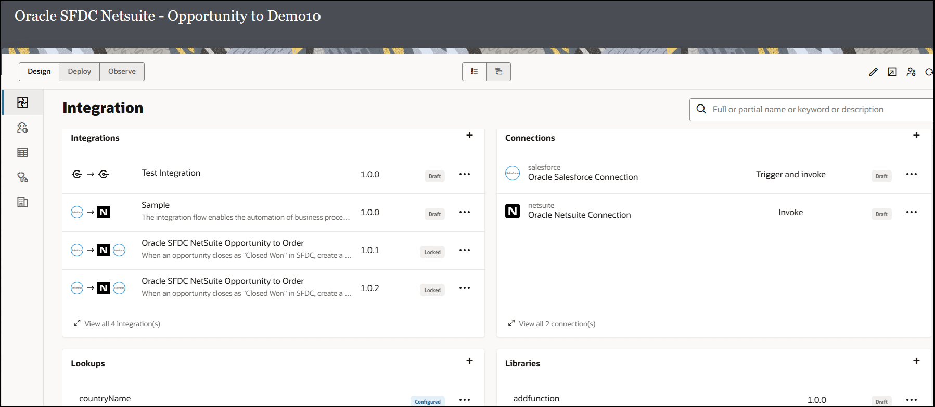935x407 pixels.
Task: Click View all 4 integration(s) link
Action: pos(122,324)
